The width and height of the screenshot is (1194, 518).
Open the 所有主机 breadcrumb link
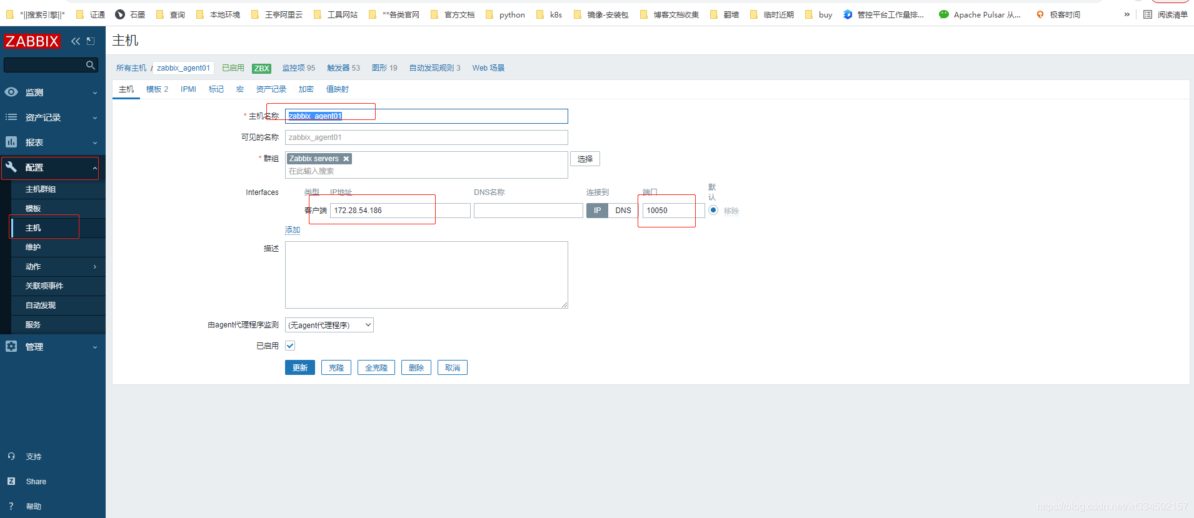point(131,68)
